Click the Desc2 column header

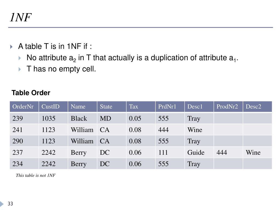point(258,107)
